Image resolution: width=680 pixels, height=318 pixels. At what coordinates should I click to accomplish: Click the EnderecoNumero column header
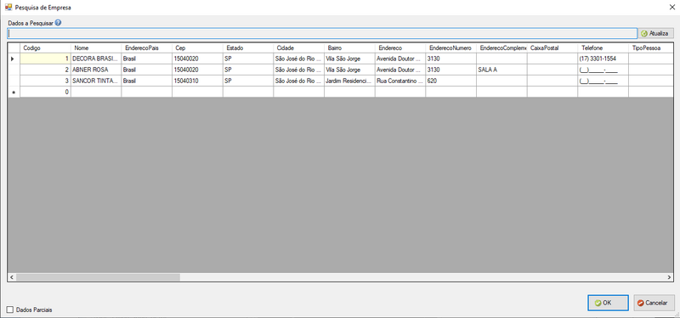pyautogui.click(x=451, y=48)
